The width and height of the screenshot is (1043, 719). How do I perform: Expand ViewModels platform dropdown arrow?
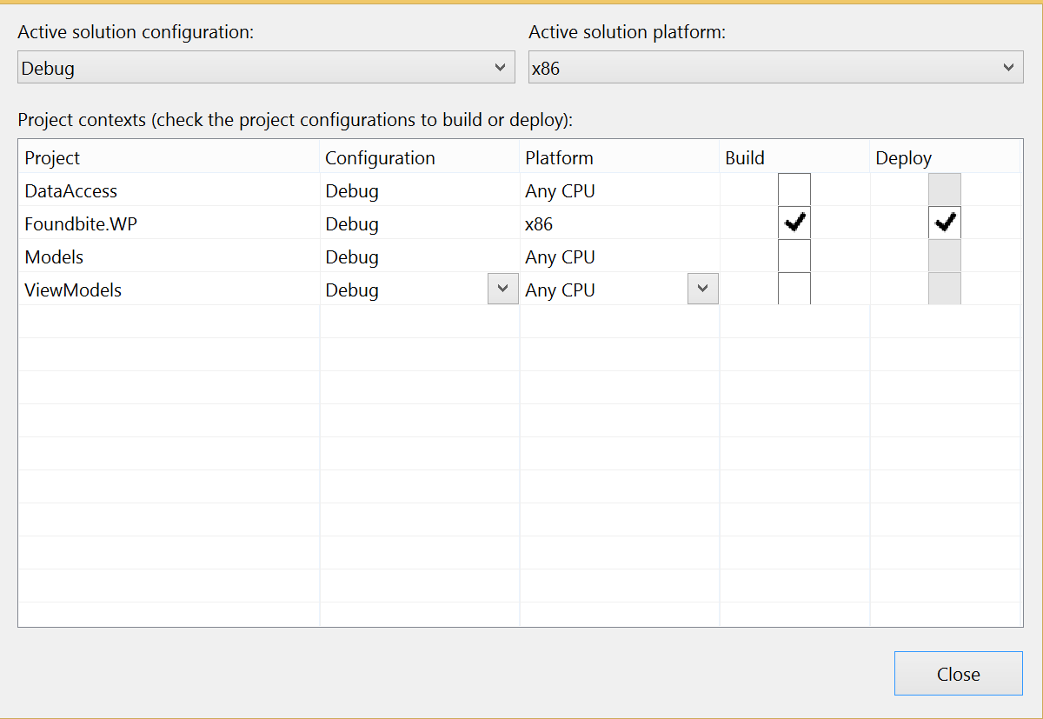click(702, 289)
